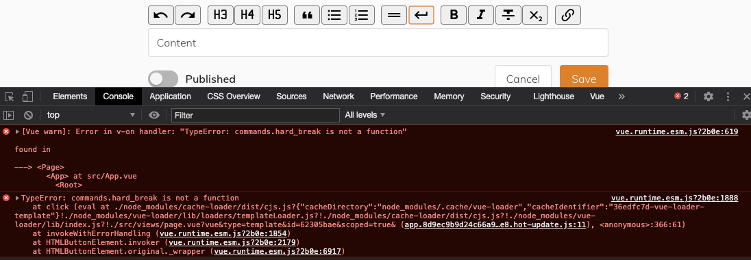Screen dimensions: 751x260
Task: Toggle the device toolbar in DevTools
Action: (x=28, y=96)
